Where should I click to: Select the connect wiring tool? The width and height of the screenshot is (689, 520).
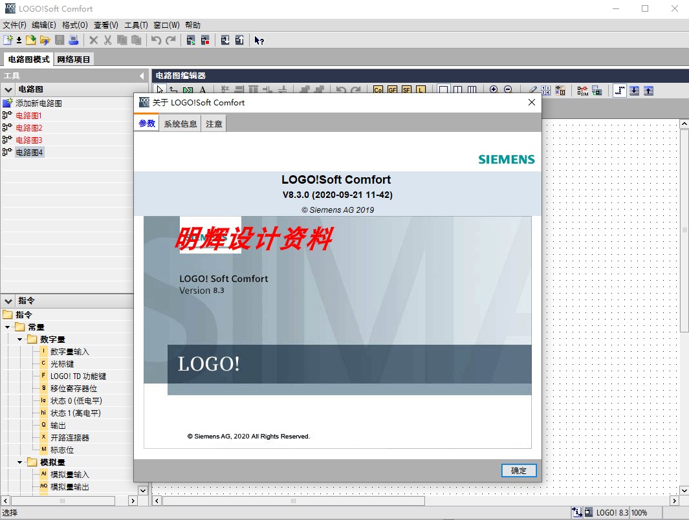(x=173, y=90)
